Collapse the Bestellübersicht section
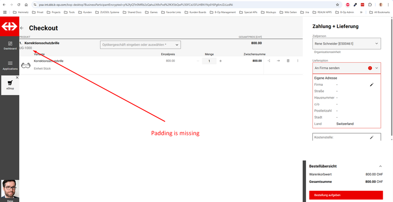This screenshot has height=202, width=393. [x=380, y=166]
